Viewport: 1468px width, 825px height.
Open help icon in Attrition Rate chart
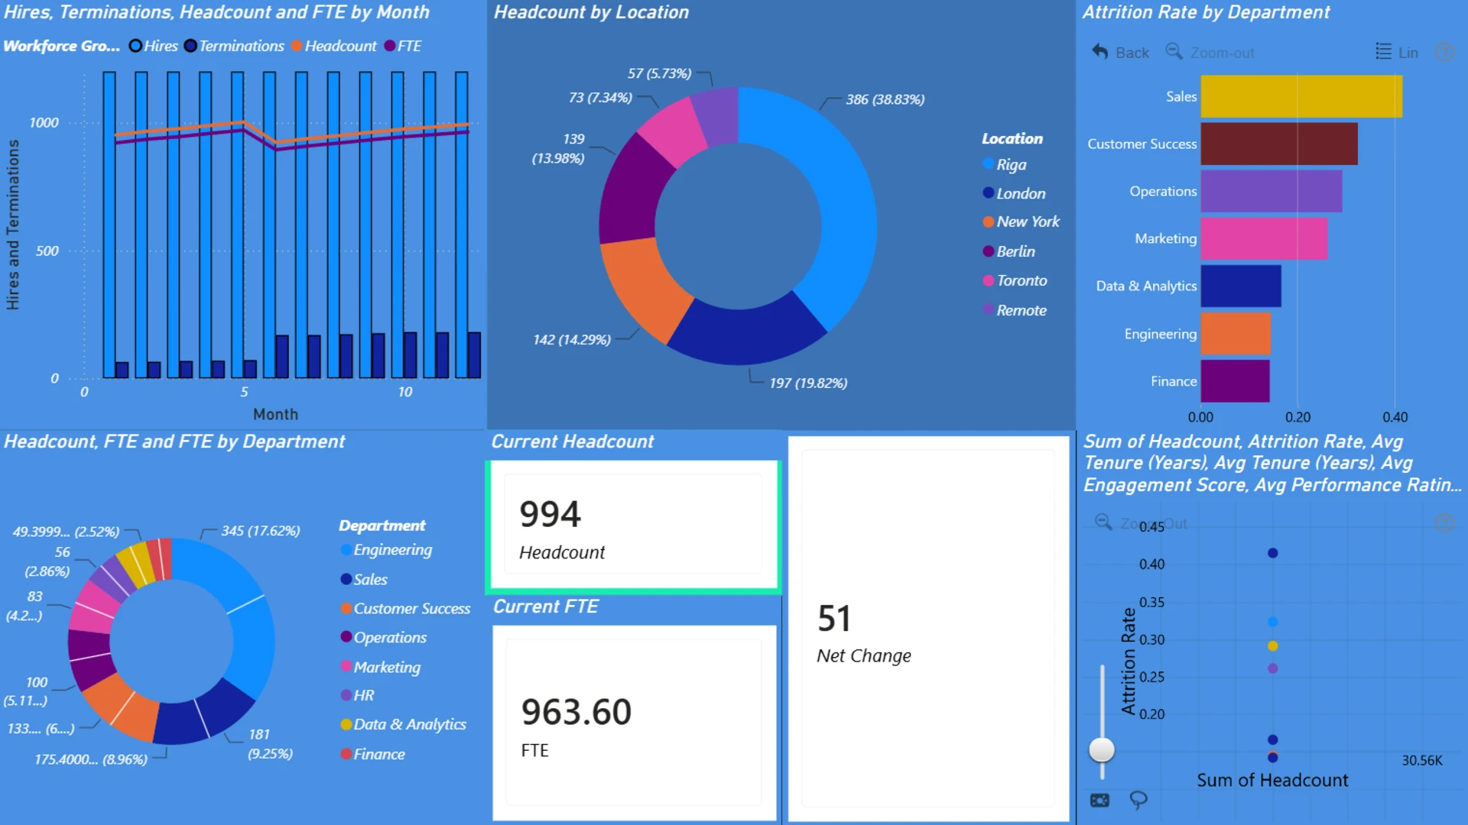tap(1444, 52)
